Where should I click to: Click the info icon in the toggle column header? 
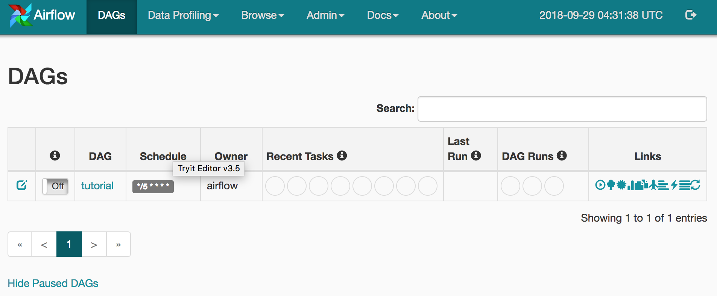coord(55,156)
